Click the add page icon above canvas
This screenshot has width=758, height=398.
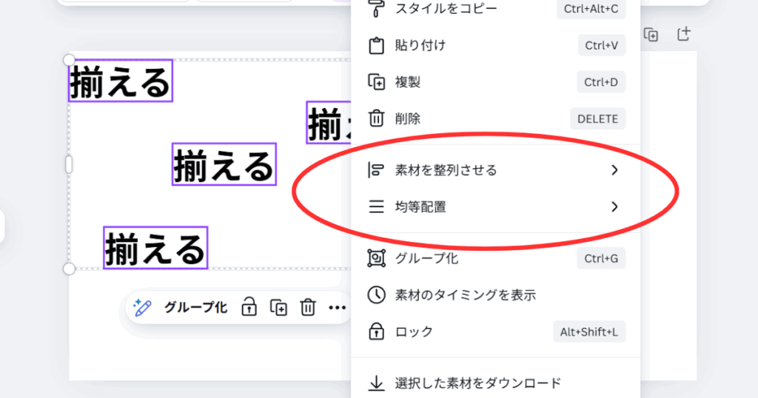[x=683, y=34]
